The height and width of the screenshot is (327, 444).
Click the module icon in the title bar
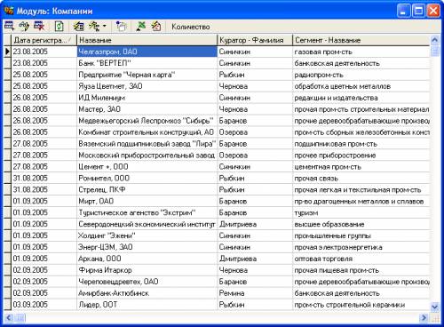pyautogui.click(x=9, y=11)
